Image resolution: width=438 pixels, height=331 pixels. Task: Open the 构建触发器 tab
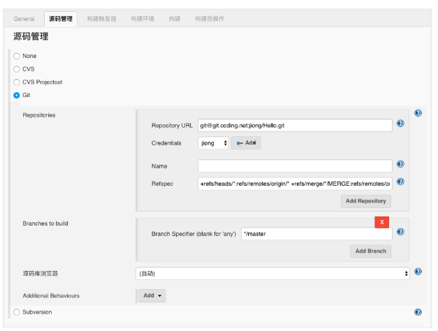(102, 18)
